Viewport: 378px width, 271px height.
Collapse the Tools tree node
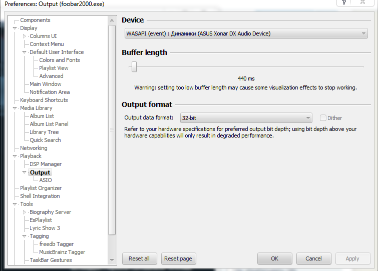click(15, 204)
